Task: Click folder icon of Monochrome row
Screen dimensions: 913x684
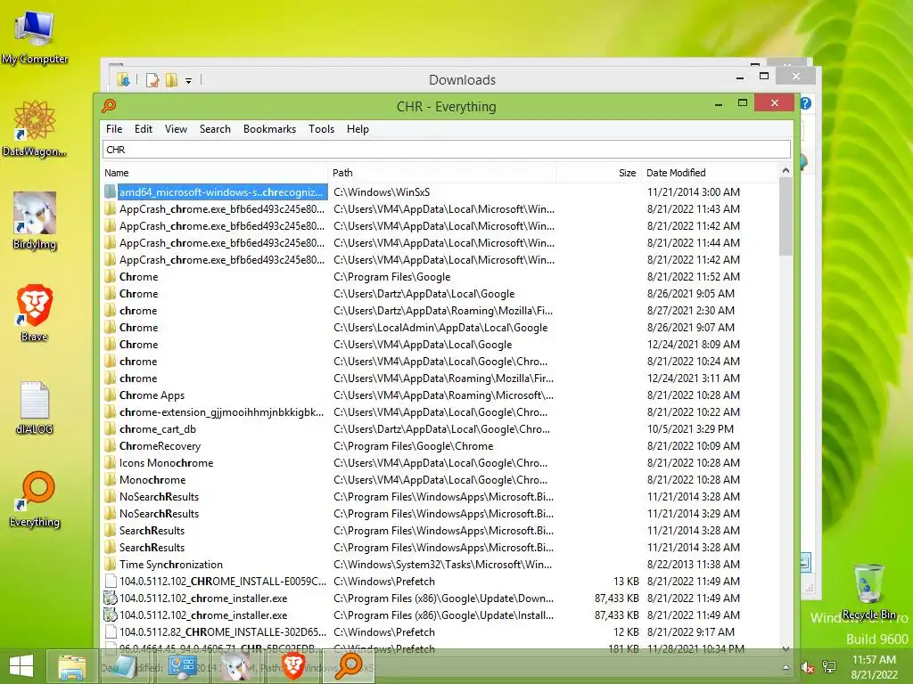Action: pyautogui.click(x=110, y=480)
